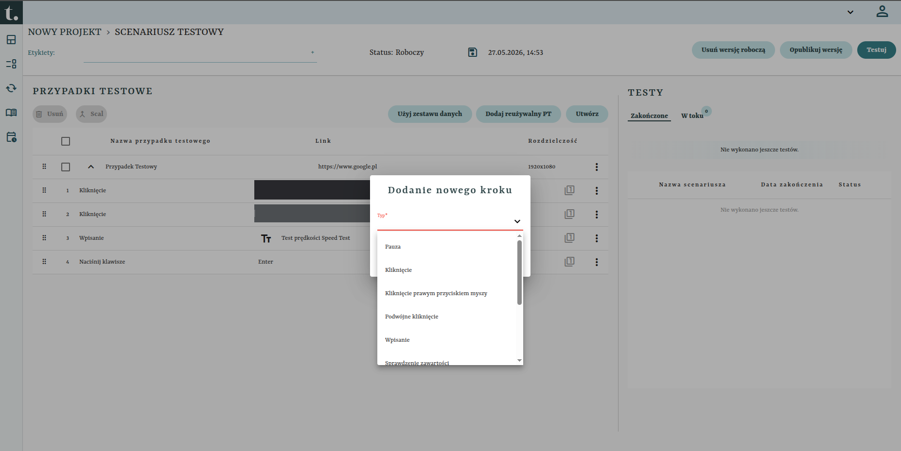Viewport: 901px width, 451px height.
Task: Click Użyj zestawu danych button
Action: click(430, 114)
